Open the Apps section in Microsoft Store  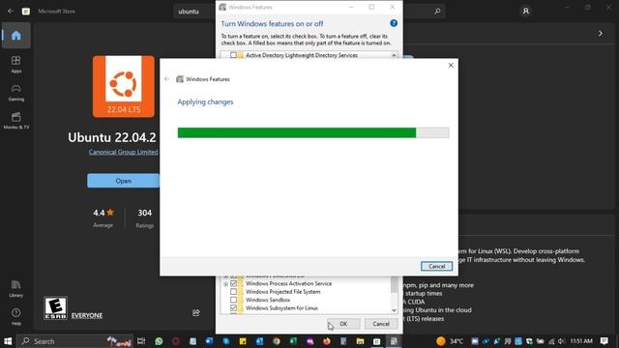click(16, 65)
